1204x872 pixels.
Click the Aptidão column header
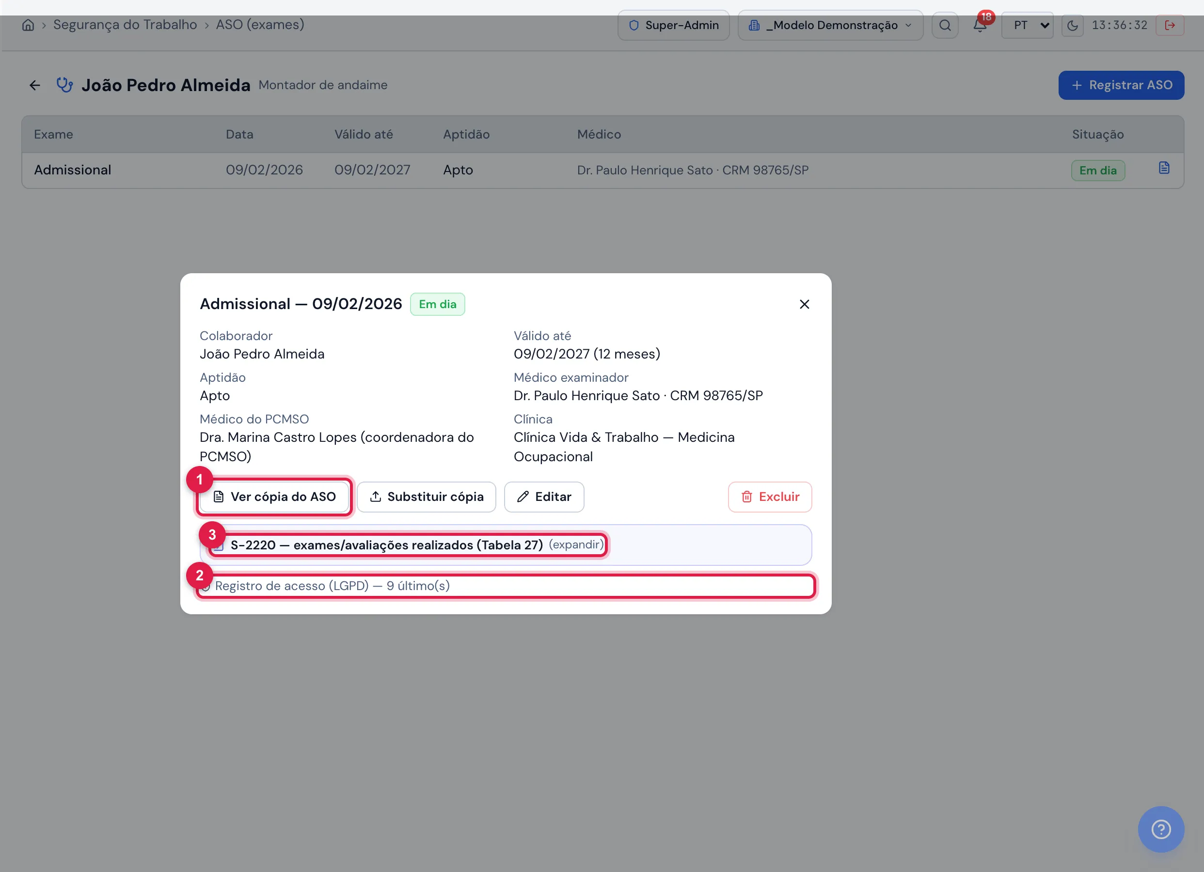pyautogui.click(x=466, y=134)
